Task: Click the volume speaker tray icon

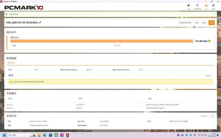Action: tap(202, 135)
